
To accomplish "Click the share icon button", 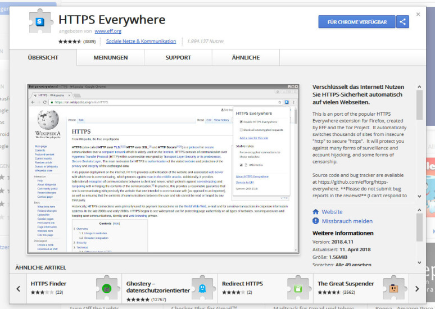I will (402, 22).
